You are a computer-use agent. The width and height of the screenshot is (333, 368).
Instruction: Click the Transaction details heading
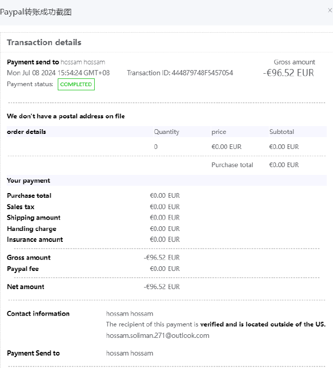(44, 43)
